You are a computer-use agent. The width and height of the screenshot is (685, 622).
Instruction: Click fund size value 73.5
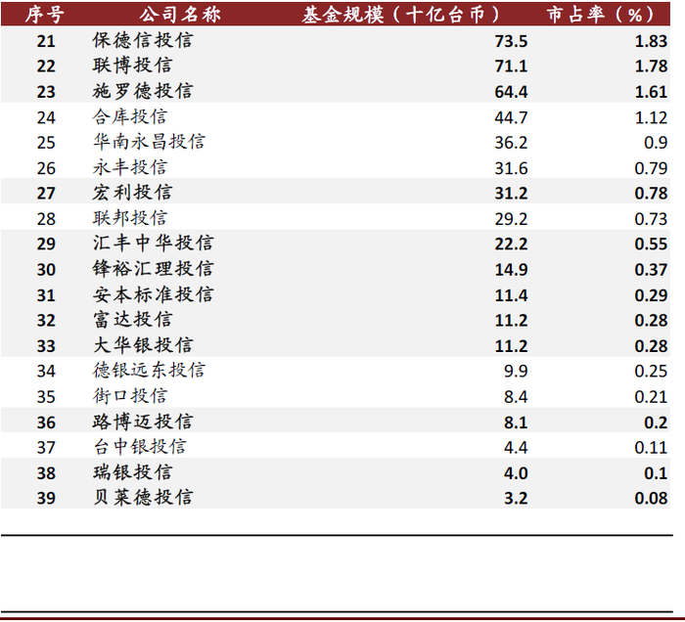511,41
